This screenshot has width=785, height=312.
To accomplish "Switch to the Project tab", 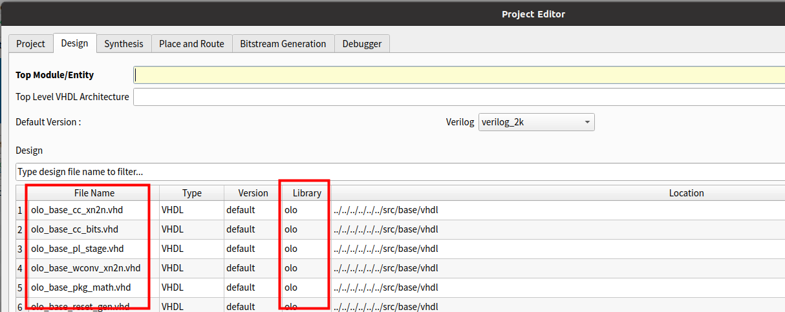I will coord(30,44).
